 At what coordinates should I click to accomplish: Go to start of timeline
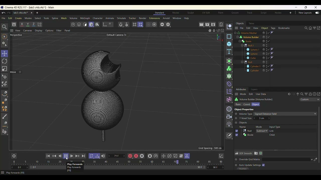(48, 156)
